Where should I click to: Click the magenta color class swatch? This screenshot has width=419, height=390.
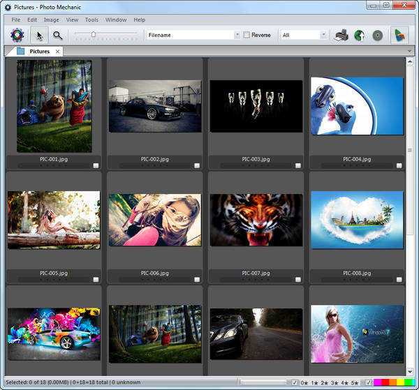(x=378, y=382)
